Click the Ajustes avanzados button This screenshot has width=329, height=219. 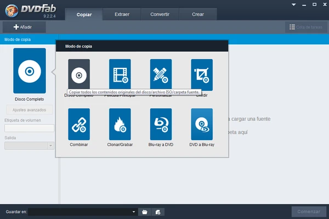pyautogui.click(x=30, y=110)
